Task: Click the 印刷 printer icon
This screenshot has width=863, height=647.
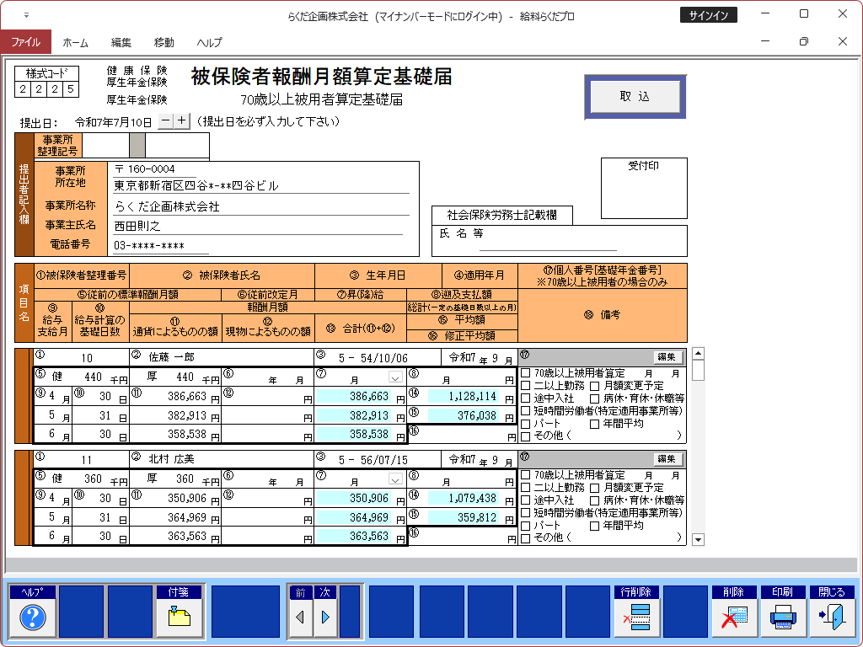Action: tap(784, 618)
